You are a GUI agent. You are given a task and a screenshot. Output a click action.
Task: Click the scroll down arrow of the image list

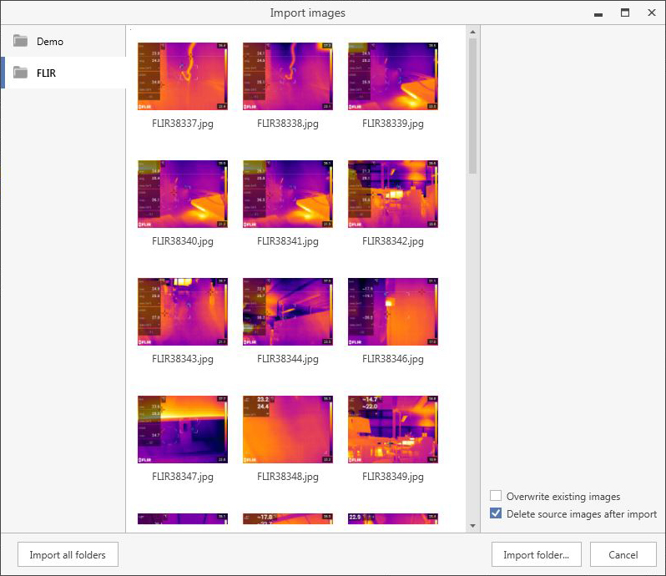coord(473,526)
